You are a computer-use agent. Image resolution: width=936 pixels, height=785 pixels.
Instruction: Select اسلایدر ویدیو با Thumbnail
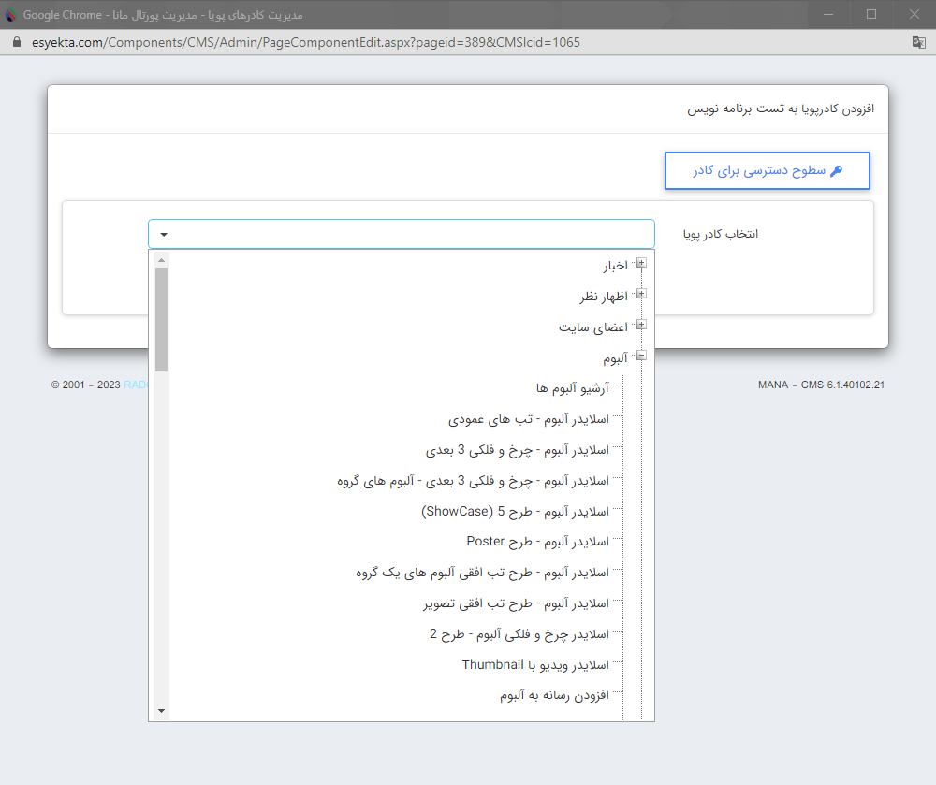click(535, 665)
